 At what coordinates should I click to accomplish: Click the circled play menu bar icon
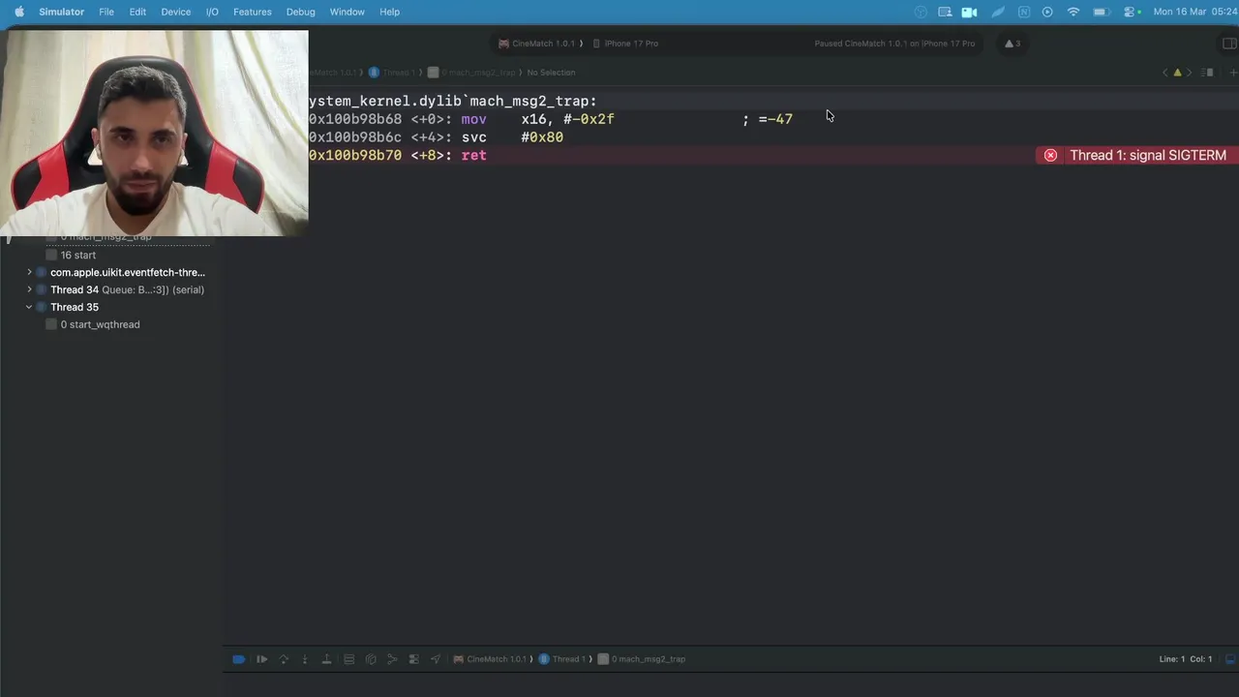(x=1047, y=12)
